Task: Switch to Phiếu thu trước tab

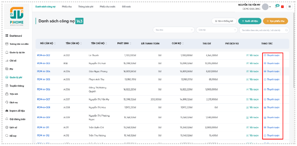Action: click(108, 6)
